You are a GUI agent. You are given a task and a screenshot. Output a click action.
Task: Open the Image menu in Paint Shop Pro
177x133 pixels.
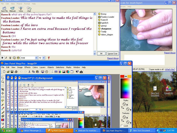click(x=20, y=67)
